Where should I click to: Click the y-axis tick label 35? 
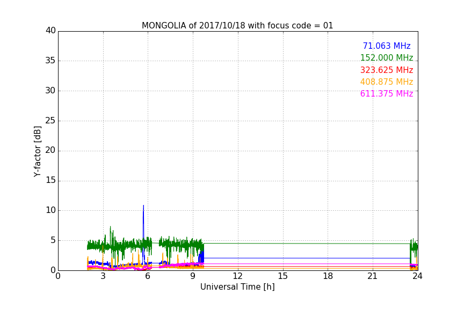click(x=50, y=61)
